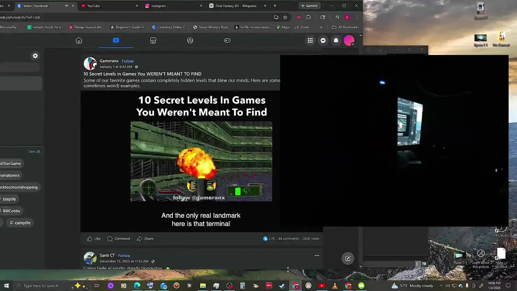
Task: Click See all in the left sidebar
Action: 34,151
